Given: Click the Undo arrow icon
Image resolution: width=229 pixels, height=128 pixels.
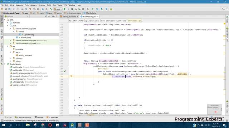Looking at the screenshot, I should click(x=14, y=9).
